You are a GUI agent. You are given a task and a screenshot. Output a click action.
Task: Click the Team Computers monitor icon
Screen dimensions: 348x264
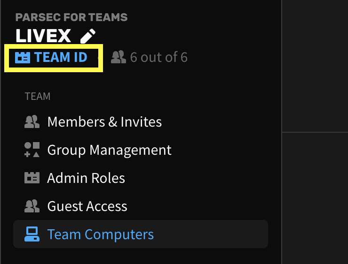click(32, 234)
